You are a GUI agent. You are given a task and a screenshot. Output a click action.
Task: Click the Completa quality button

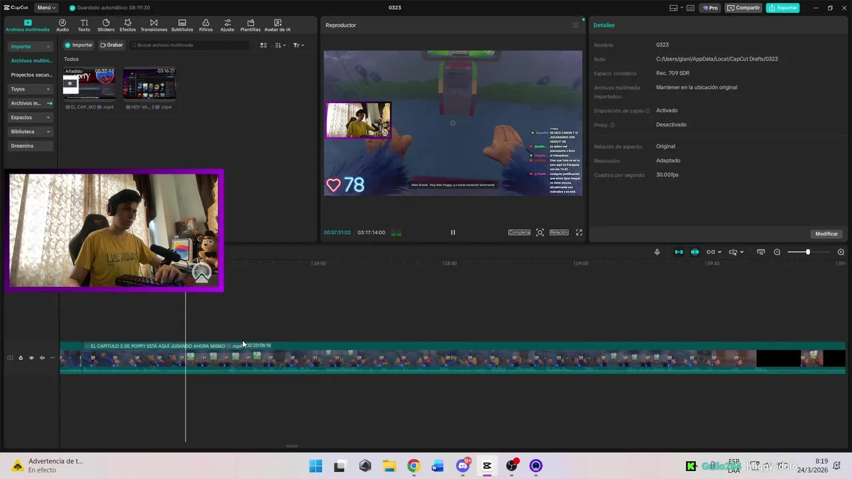pos(519,232)
